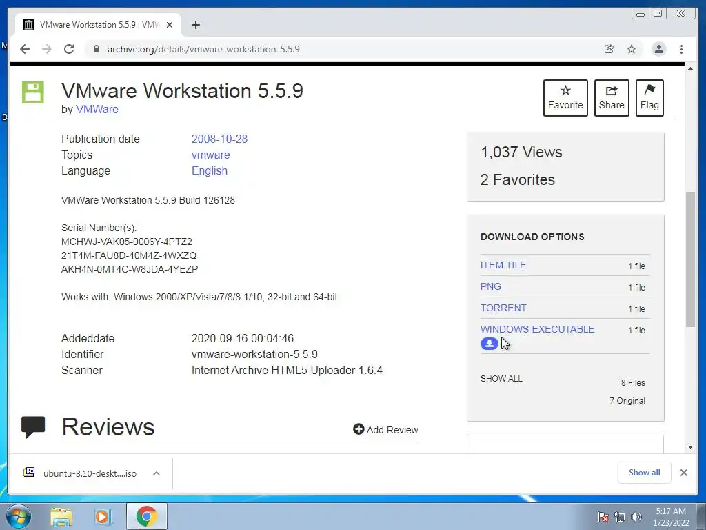706x530 pixels.
Task: Click the scrollbar up arrow
Action: click(x=690, y=68)
